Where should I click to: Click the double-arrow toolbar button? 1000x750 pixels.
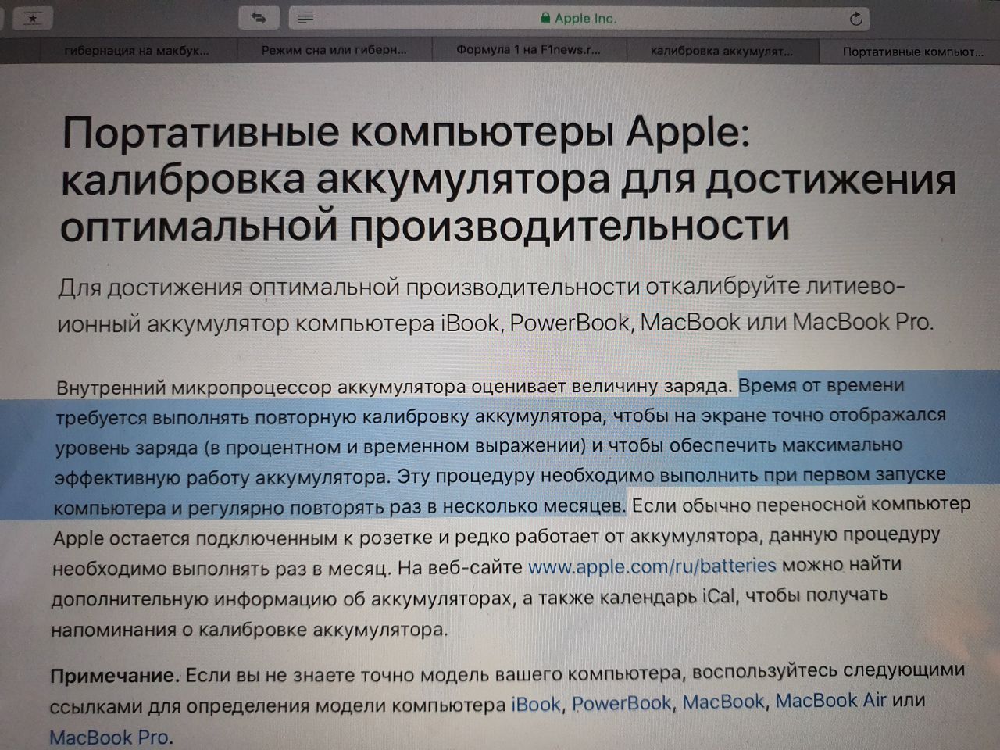click(x=259, y=17)
